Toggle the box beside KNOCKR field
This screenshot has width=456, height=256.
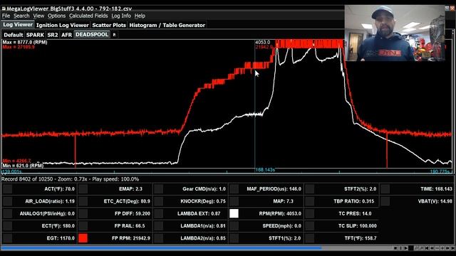[x=158, y=201]
